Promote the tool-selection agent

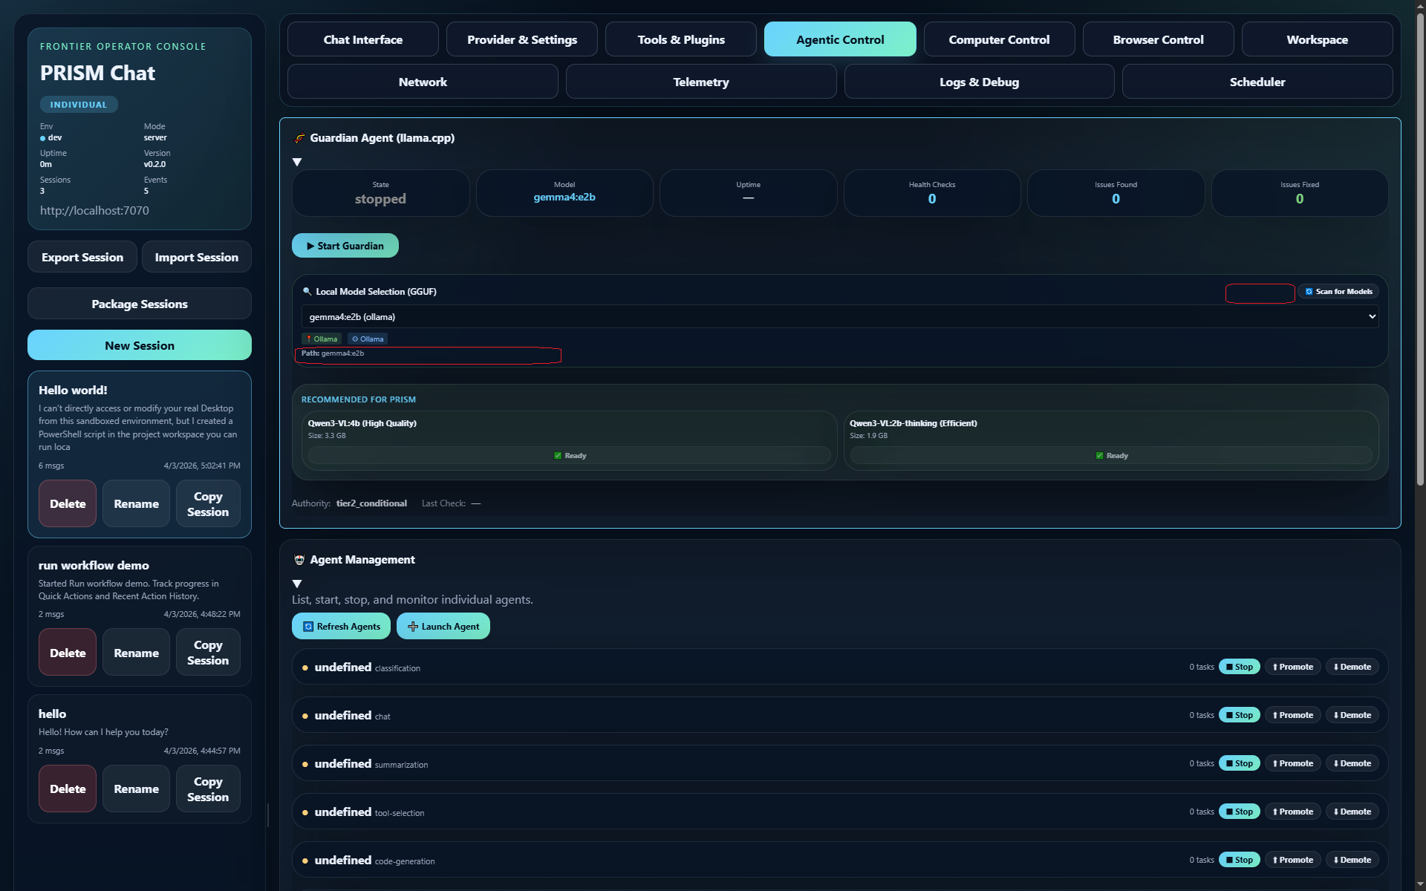point(1293,812)
